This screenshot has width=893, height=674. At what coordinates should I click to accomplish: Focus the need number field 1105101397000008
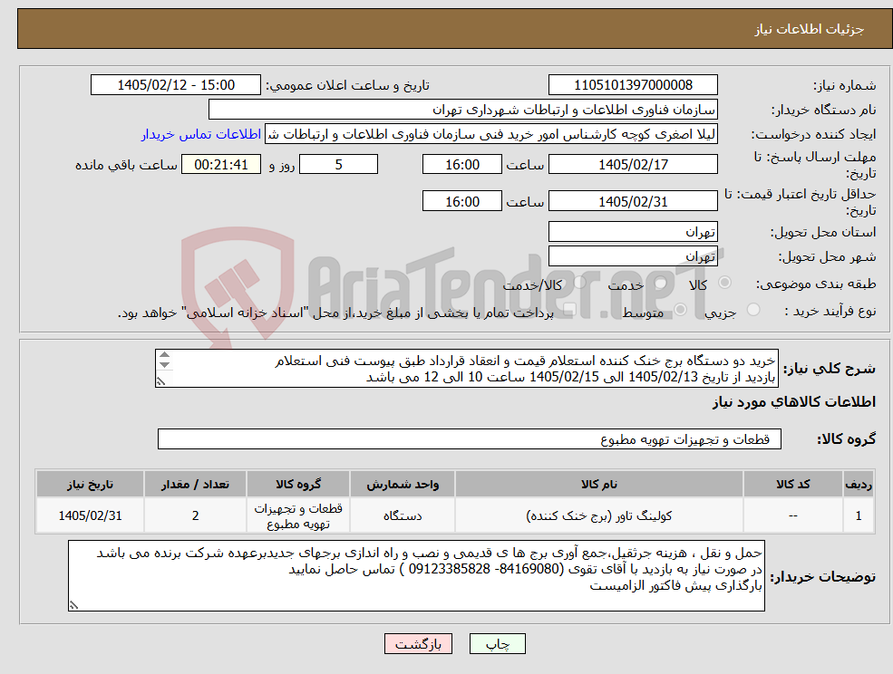(633, 85)
